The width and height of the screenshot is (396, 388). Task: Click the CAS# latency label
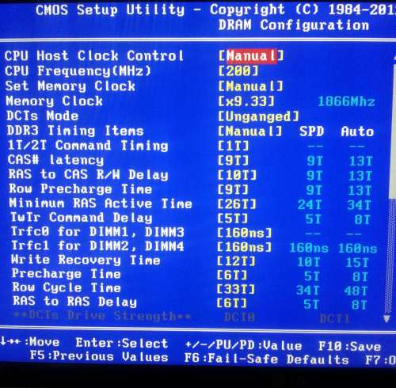click(55, 160)
